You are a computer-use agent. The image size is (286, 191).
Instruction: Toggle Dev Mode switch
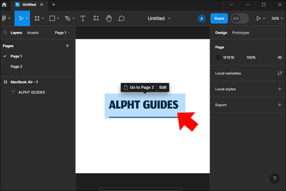[240, 18]
